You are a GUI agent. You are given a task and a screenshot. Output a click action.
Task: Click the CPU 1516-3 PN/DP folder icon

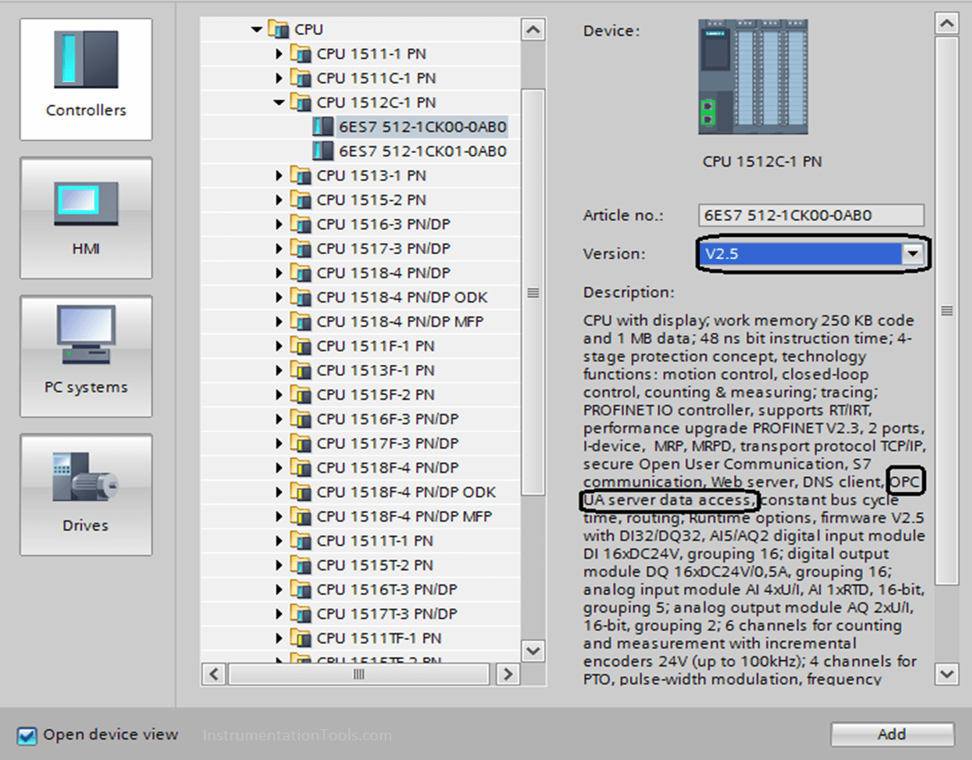[301, 224]
